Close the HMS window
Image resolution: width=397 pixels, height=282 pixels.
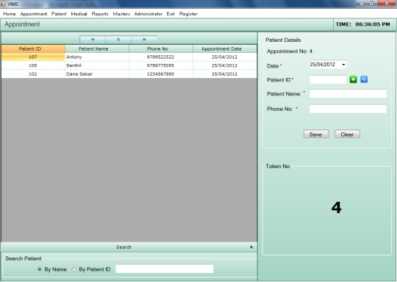point(387,4)
